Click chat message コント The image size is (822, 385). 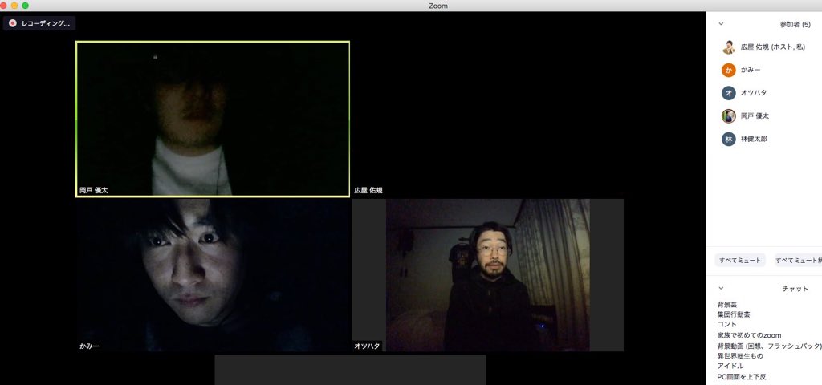[x=727, y=324]
